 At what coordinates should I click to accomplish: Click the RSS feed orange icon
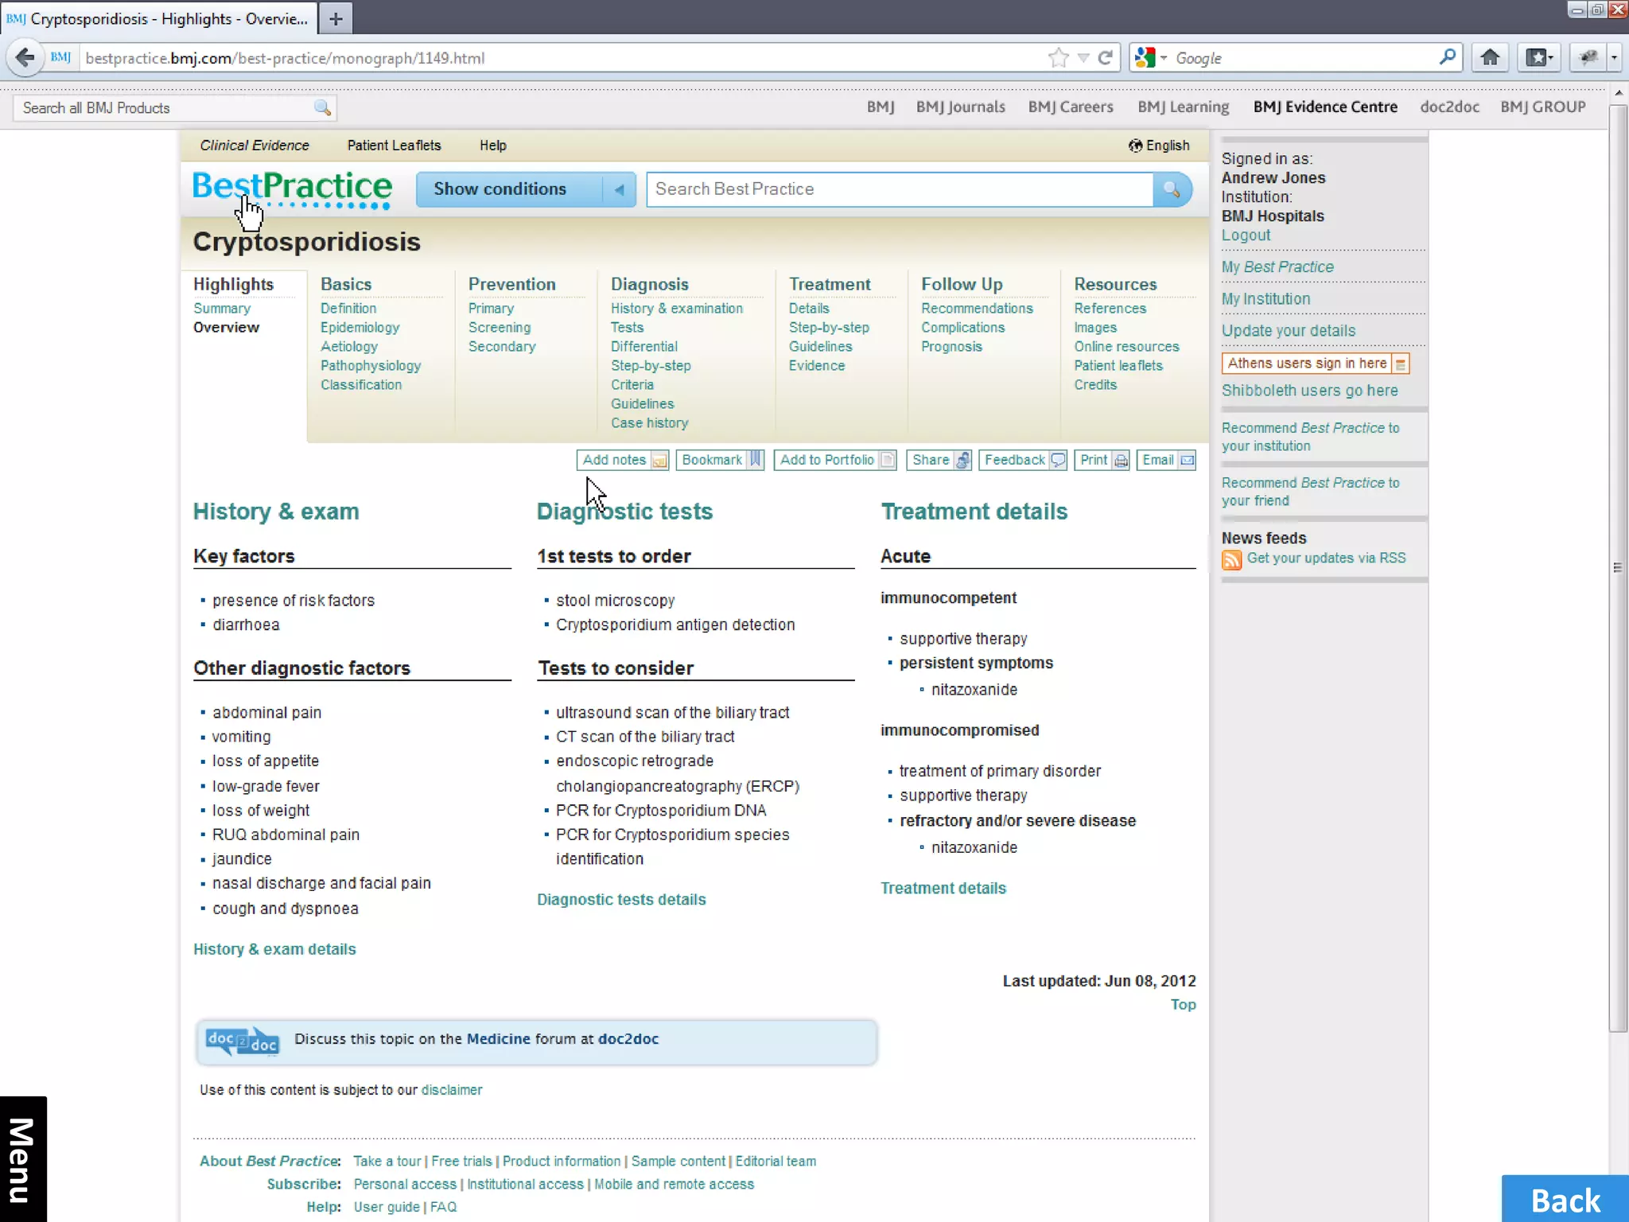1231,560
